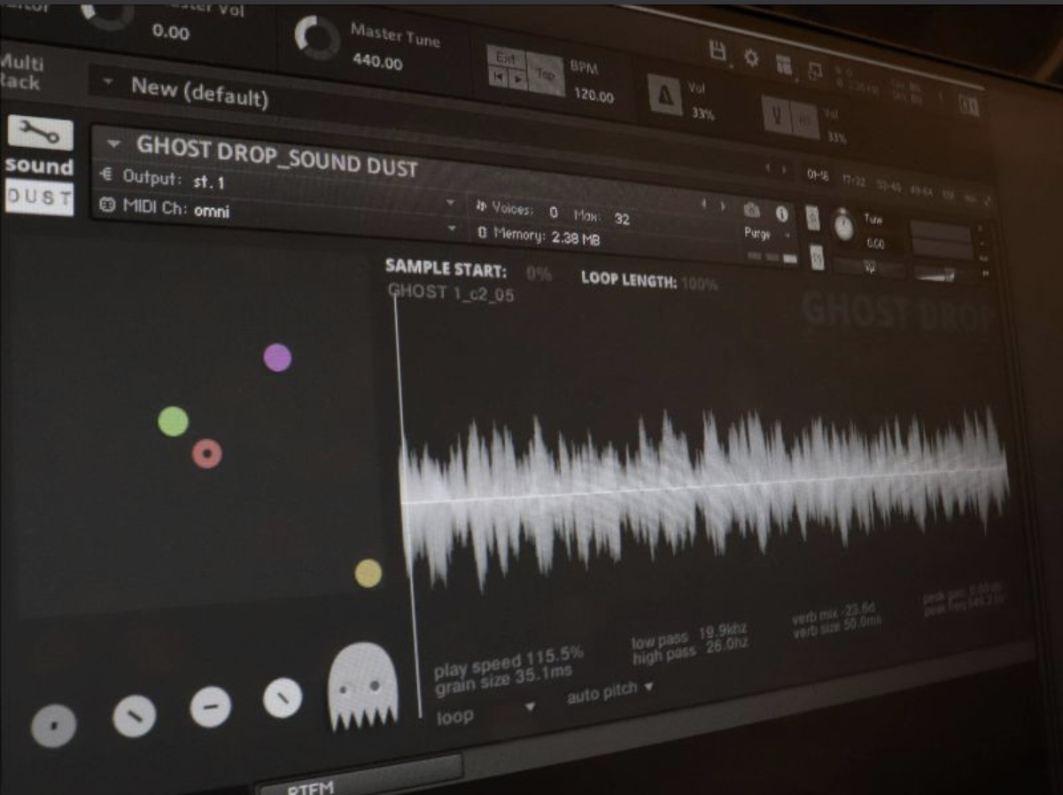Open the auto pitch dropdown

[610, 691]
